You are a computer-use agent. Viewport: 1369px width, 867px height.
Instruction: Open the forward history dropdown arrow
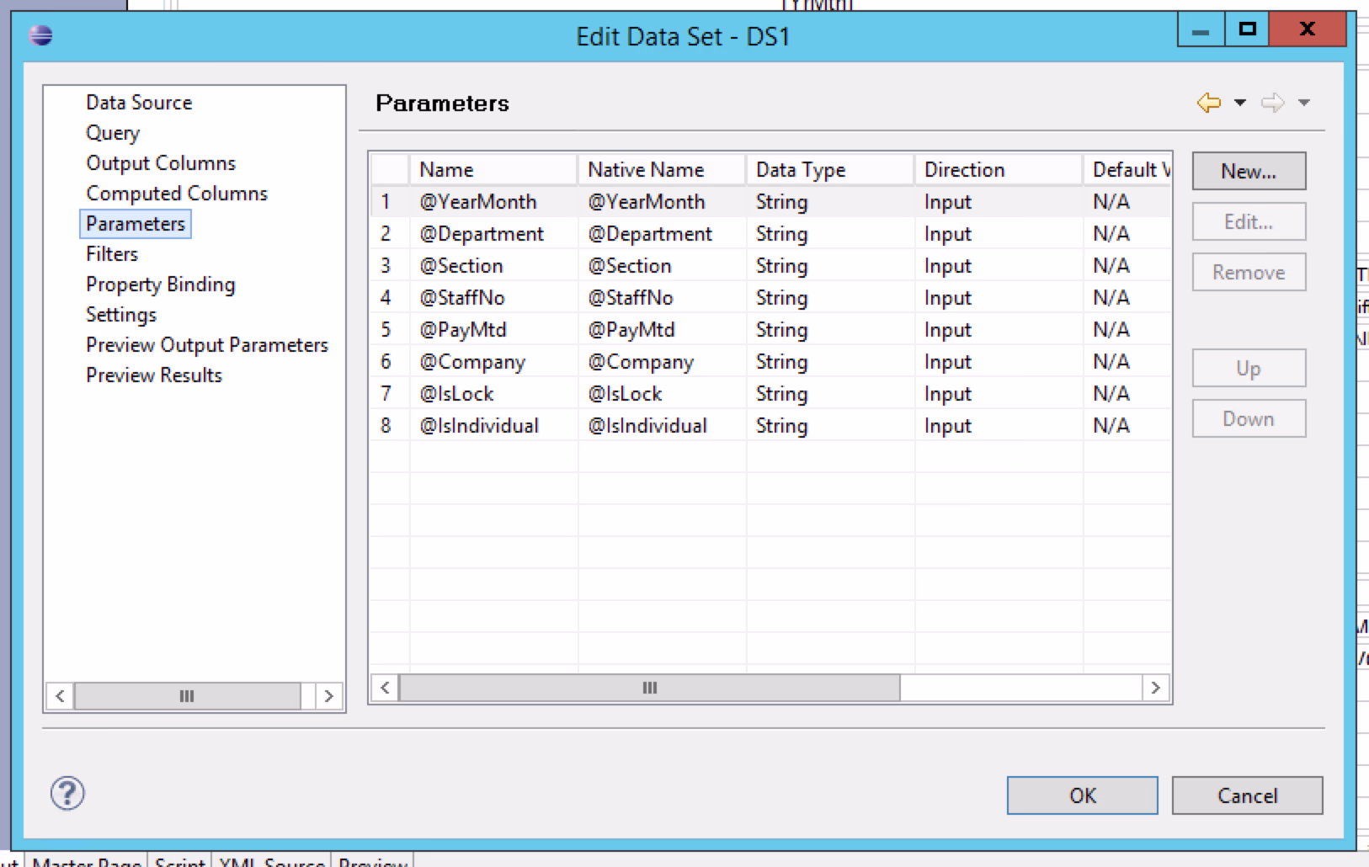(x=1304, y=103)
